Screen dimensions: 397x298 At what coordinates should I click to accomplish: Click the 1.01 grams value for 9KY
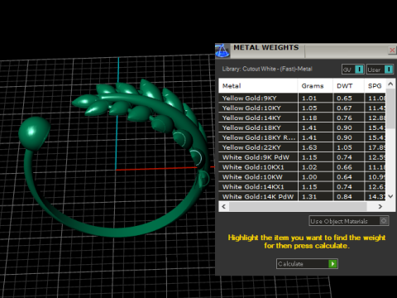309,99
